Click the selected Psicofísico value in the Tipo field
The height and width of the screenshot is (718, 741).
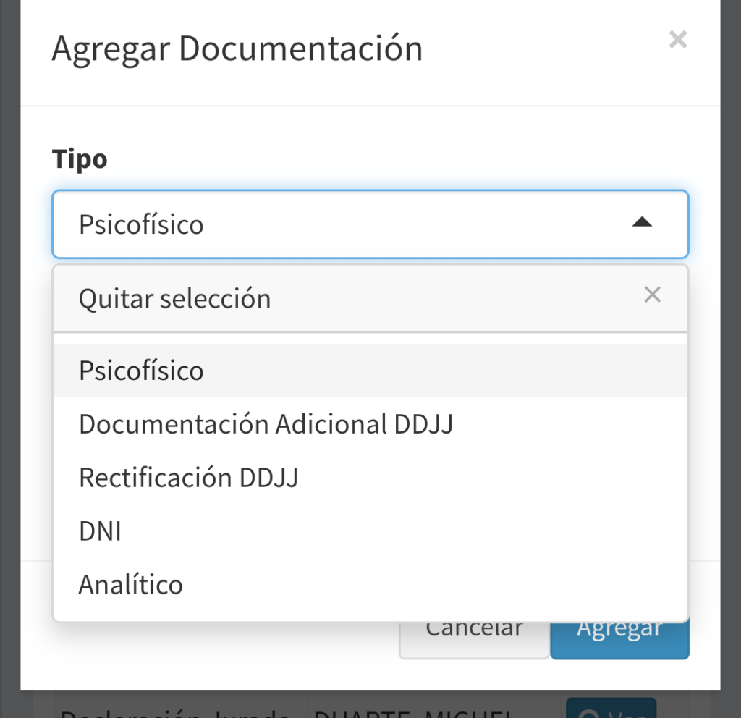(x=142, y=224)
